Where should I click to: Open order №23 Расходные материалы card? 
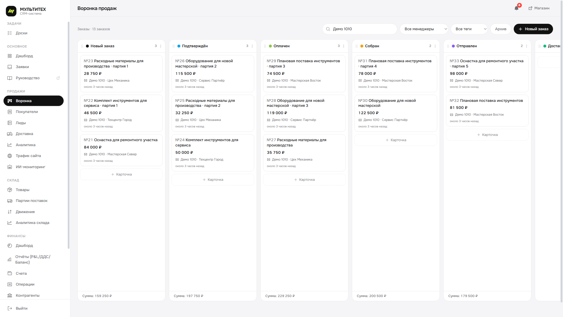pos(121,74)
